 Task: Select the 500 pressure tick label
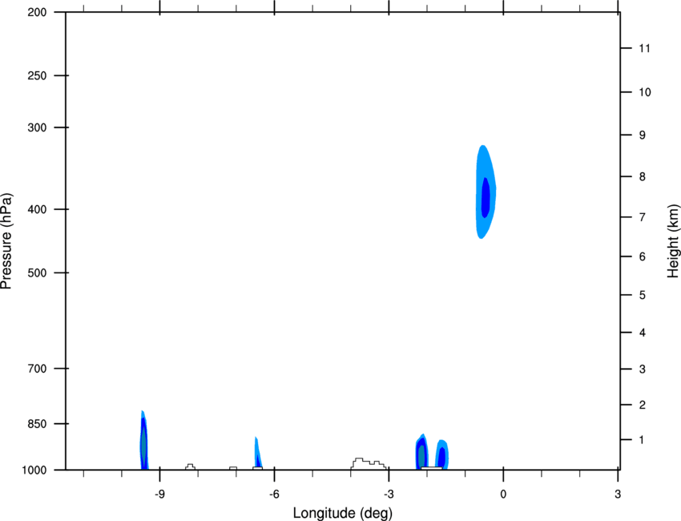pos(37,273)
